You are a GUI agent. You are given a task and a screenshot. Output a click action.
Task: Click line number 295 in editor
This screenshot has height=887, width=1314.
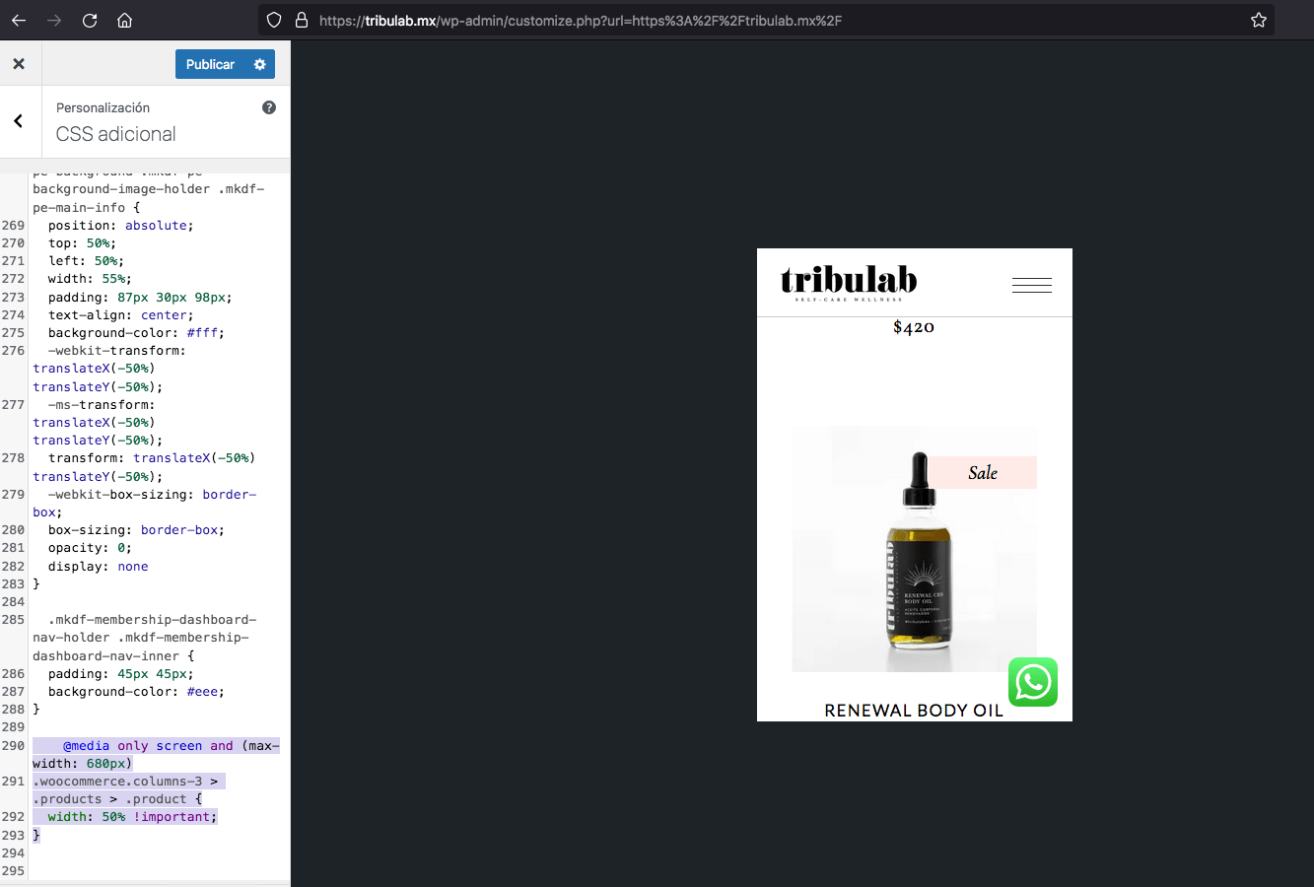coord(13,871)
